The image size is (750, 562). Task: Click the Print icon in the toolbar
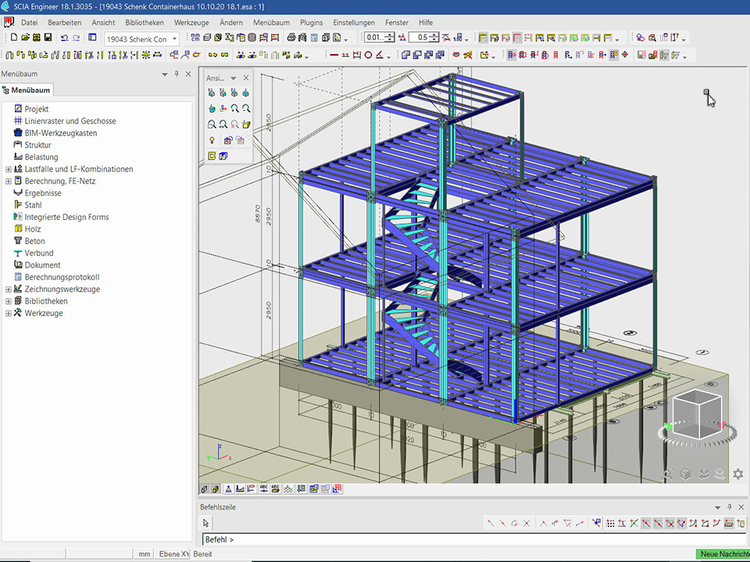[x=291, y=37]
